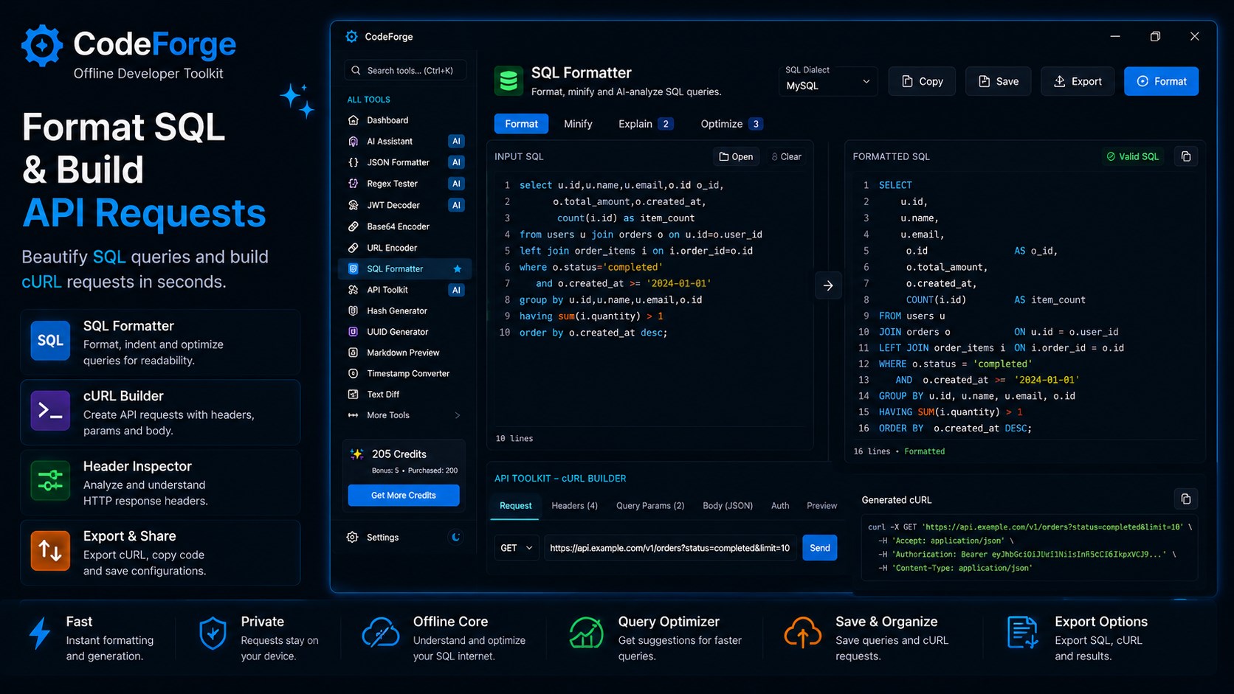Open the API Toolkit sidebar icon
The image size is (1234, 694).
click(x=354, y=290)
